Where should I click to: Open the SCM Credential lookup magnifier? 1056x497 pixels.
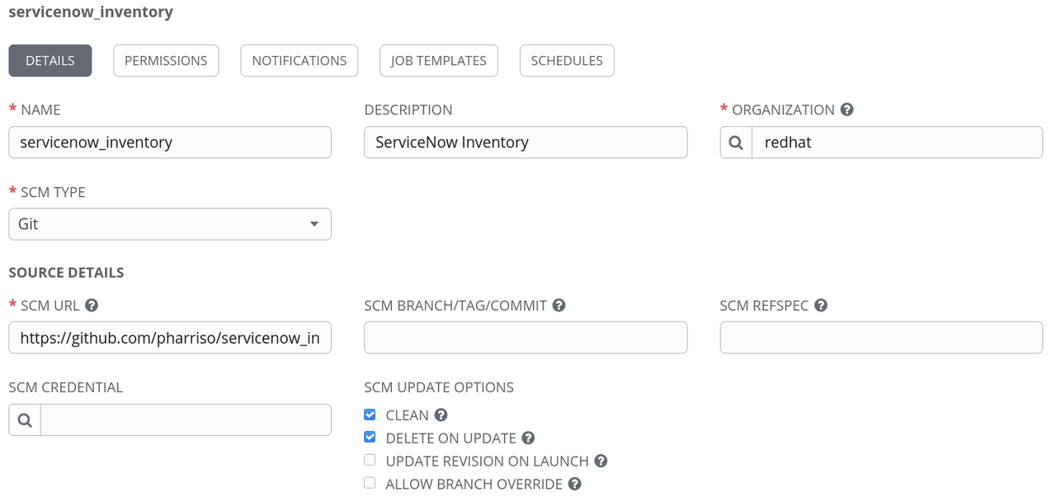pyautogui.click(x=24, y=420)
